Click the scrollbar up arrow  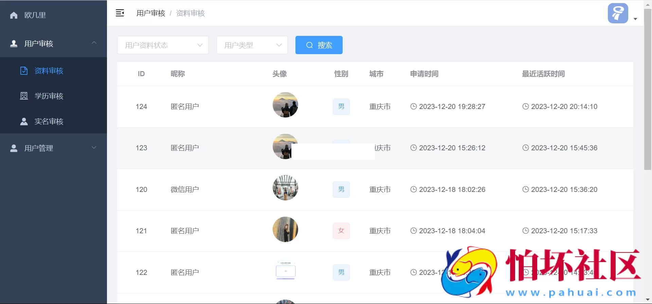pyautogui.click(x=648, y=4)
